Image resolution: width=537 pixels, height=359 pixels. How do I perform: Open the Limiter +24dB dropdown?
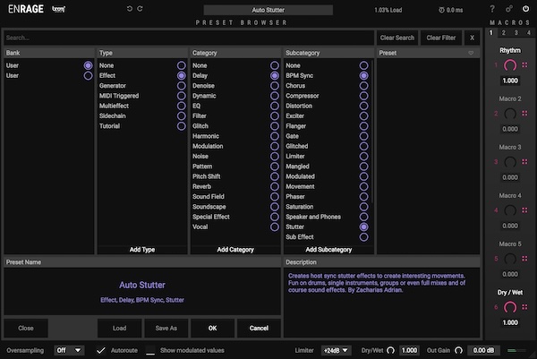point(336,350)
